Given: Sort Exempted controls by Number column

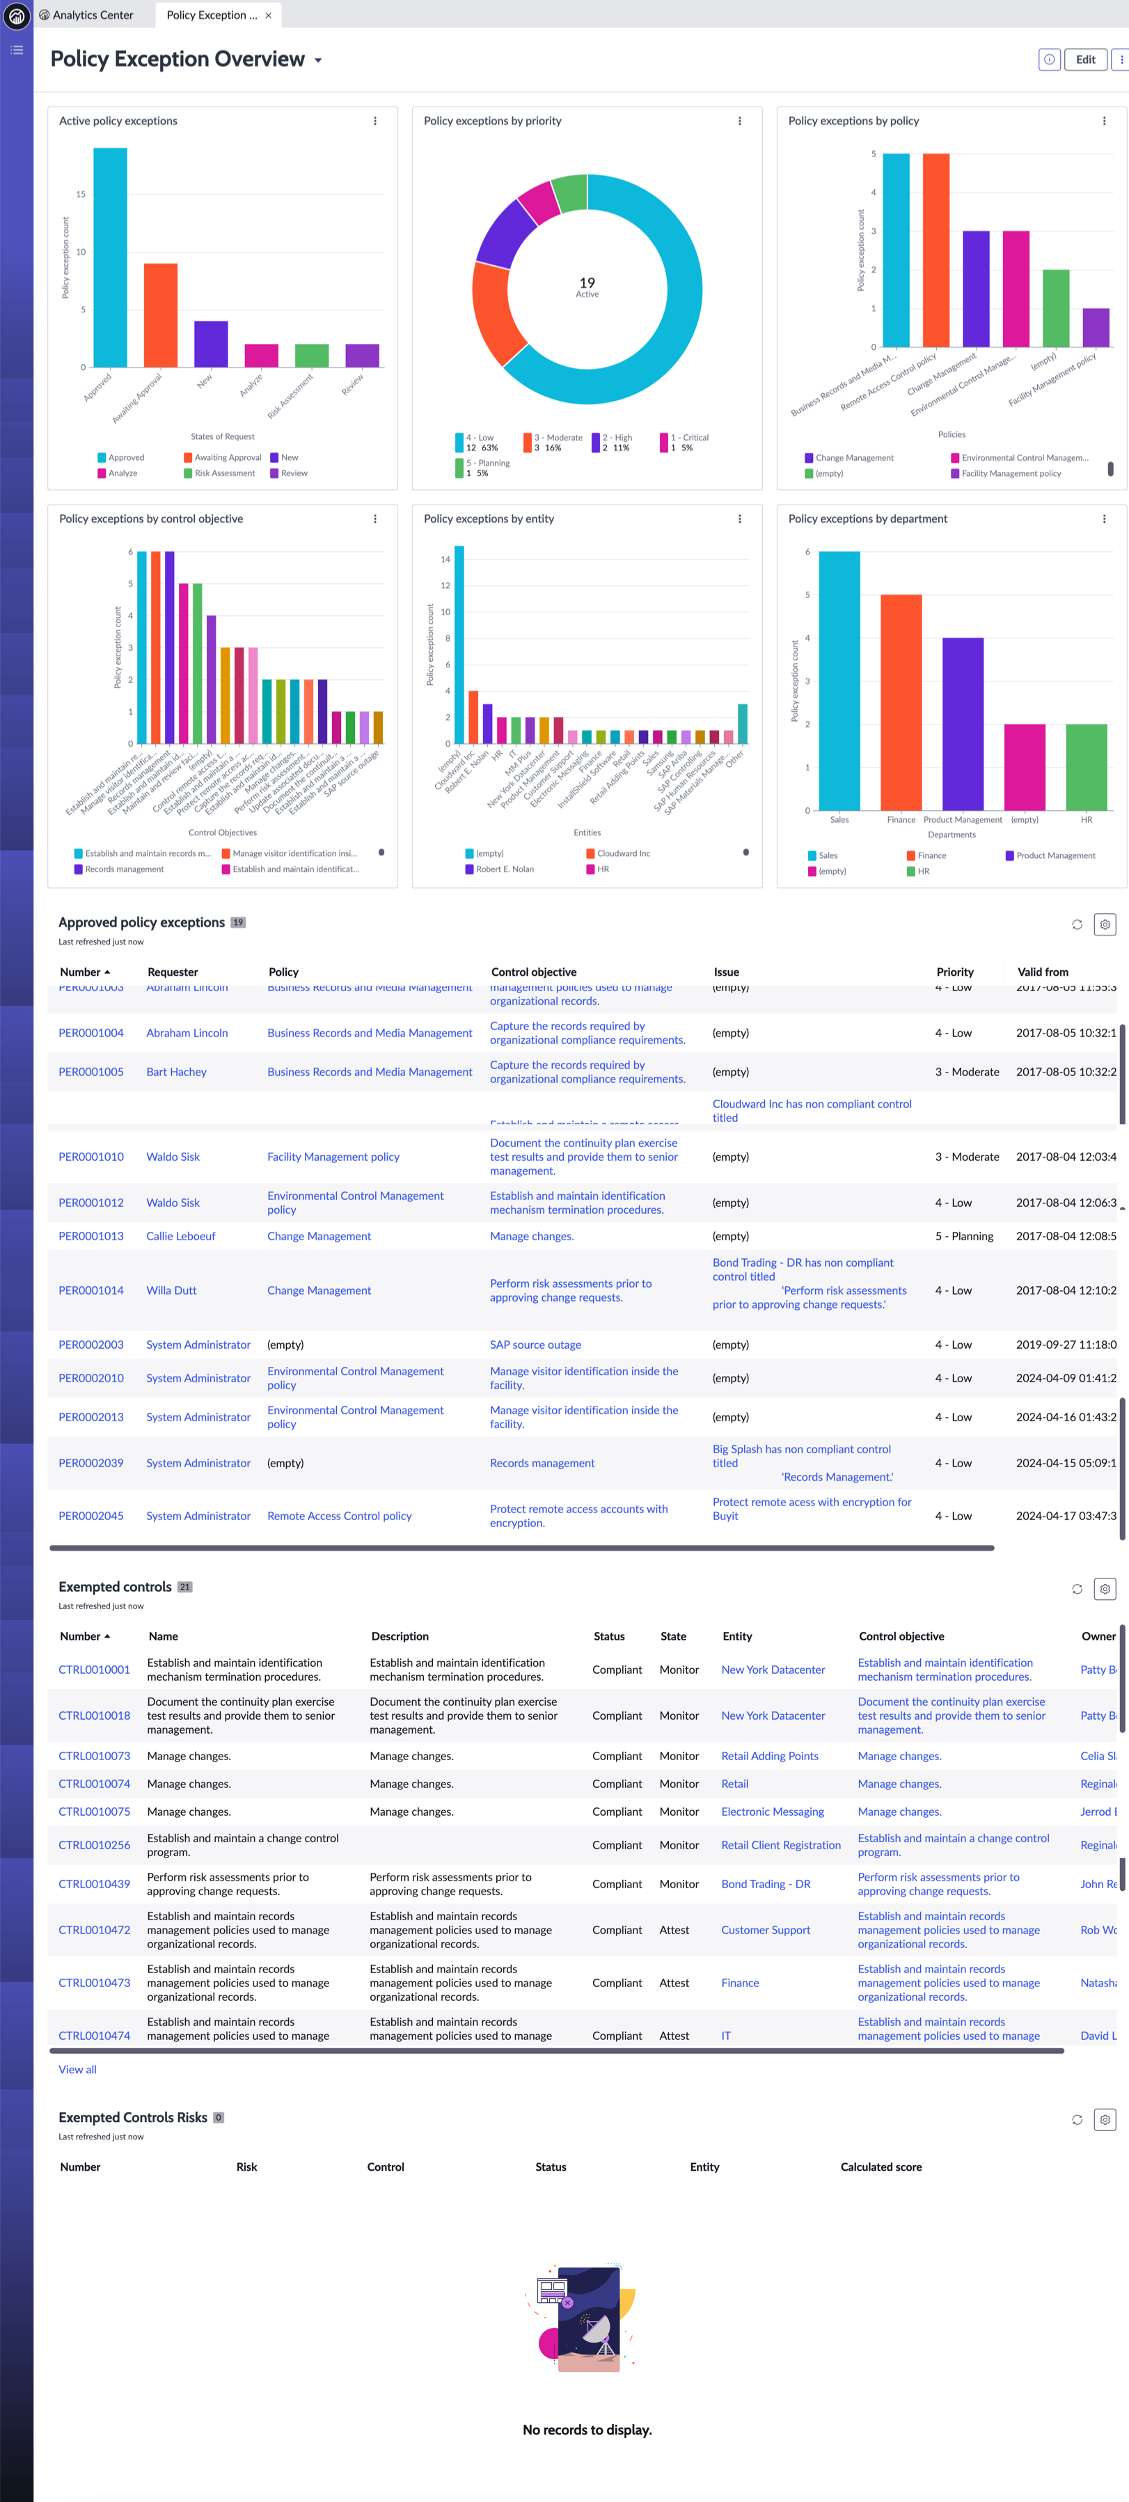Looking at the screenshot, I should (84, 1637).
